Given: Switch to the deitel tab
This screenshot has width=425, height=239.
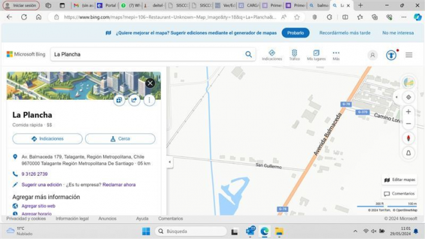Looking at the screenshot, I should 154,5.
